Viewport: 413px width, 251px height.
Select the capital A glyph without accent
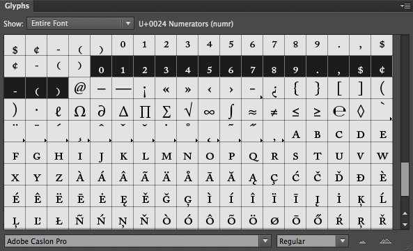pos(295,131)
